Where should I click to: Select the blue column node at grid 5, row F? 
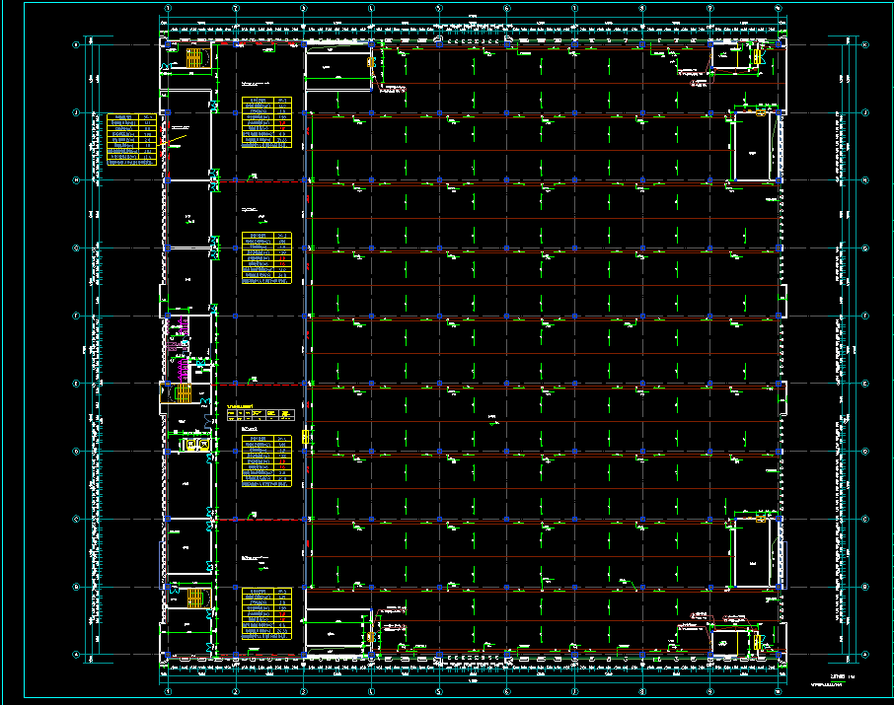pyautogui.click(x=439, y=317)
